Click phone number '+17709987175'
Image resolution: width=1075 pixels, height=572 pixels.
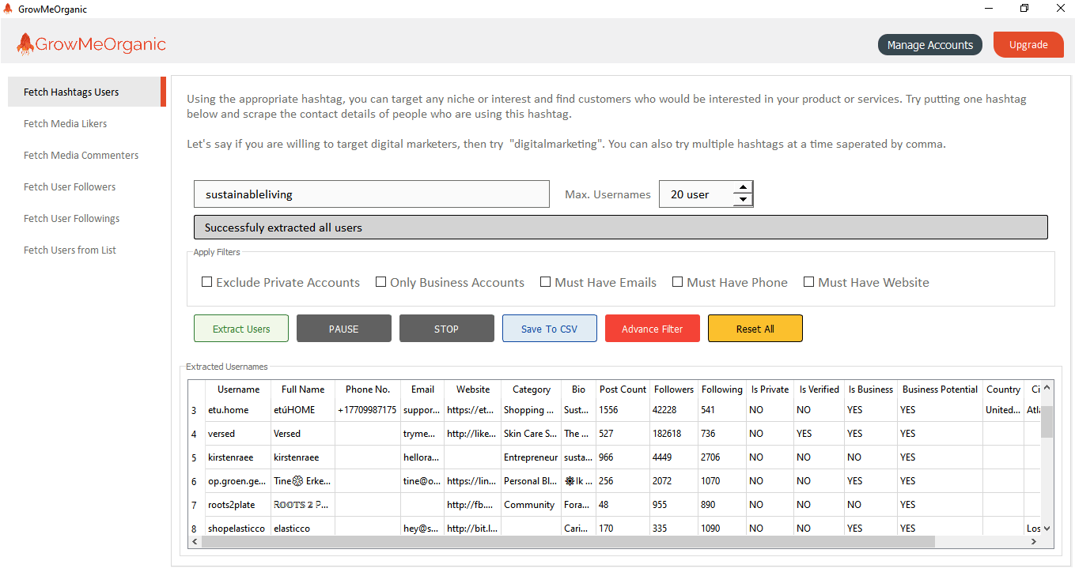click(368, 410)
